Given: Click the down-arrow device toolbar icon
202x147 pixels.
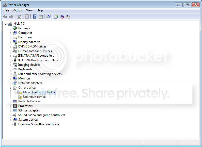Looking at the screenshot, I should point(68,17).
